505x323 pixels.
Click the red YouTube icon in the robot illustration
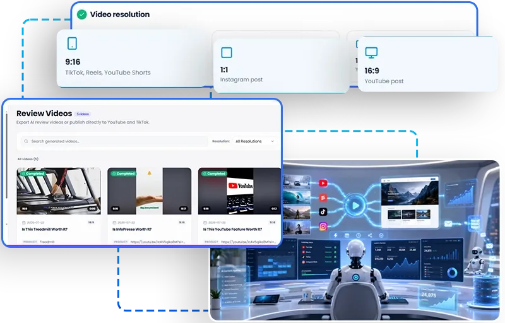[x=323, y=183]
